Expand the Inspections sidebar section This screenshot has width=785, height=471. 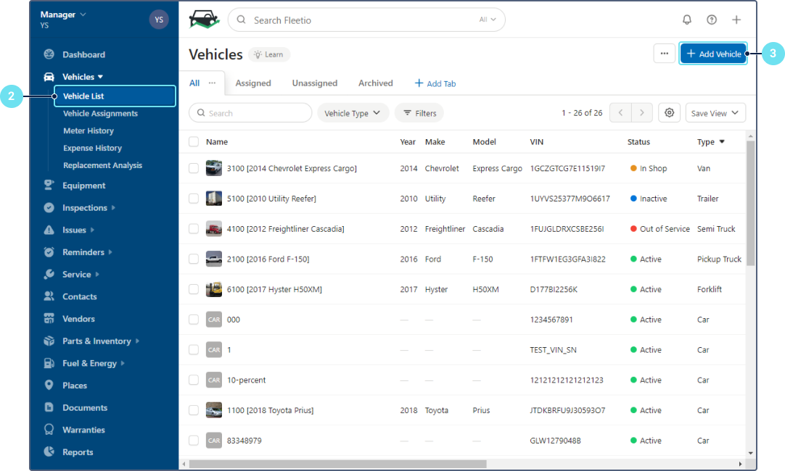click(x=84, y=208)
